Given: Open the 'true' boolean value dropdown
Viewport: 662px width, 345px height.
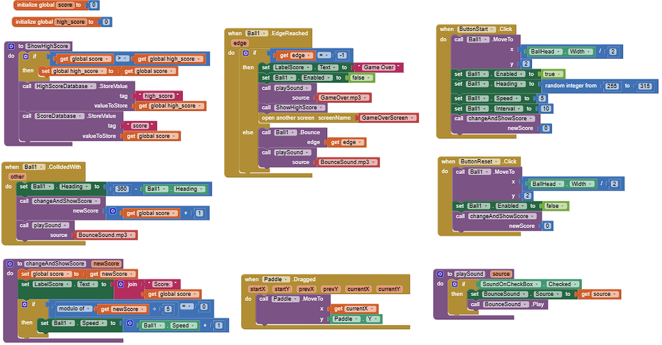Looking at the screenshot, I should 553,74.
